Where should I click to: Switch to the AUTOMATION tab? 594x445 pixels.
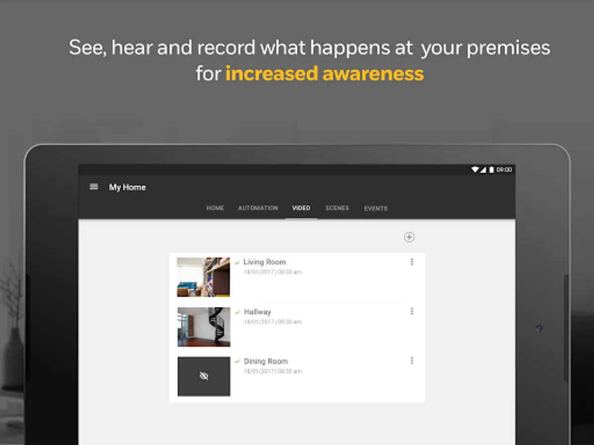point(258,208)
